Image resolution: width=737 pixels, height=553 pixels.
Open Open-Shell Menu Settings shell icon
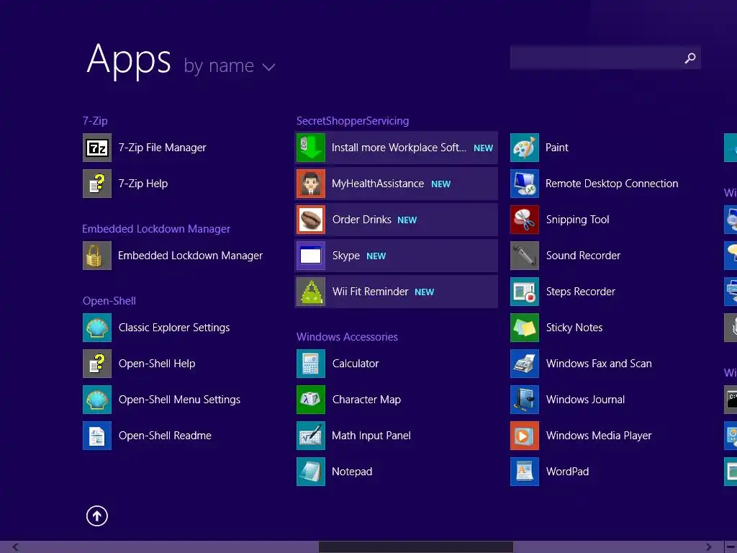coord(97,400)
